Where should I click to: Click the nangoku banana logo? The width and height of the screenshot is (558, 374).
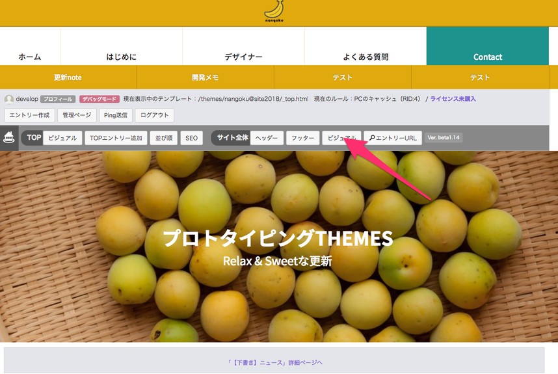click(274, 12)
